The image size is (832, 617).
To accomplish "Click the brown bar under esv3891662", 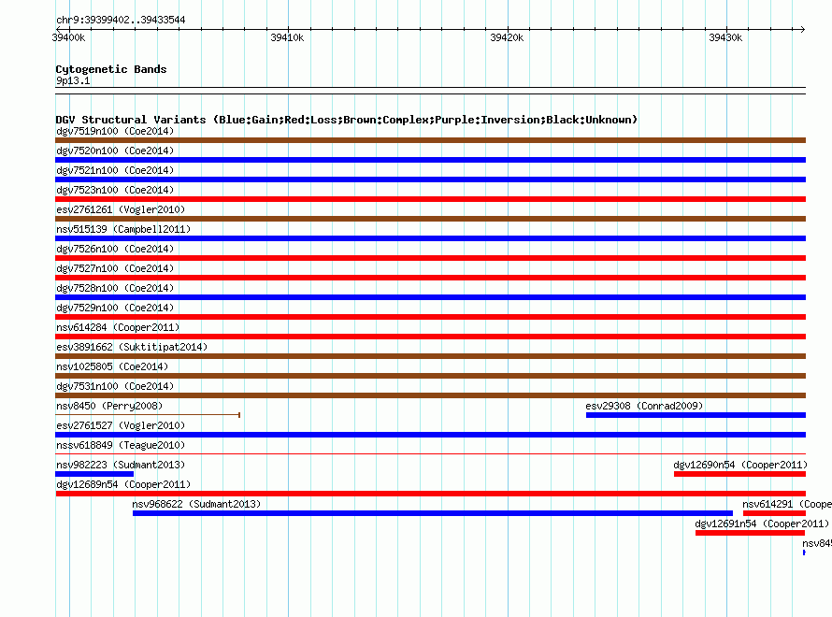I will [x=430, y=356].
